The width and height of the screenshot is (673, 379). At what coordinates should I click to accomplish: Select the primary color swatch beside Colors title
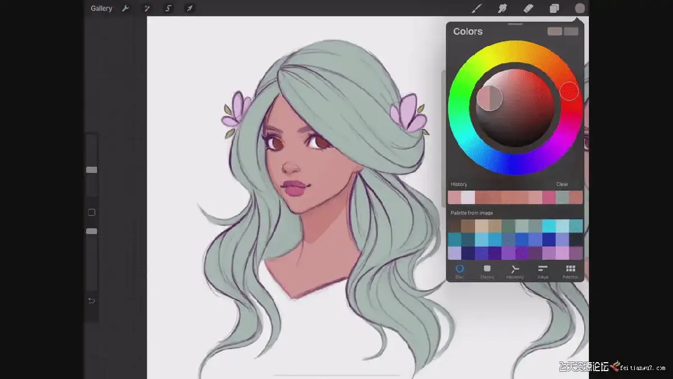coord(555,31)
